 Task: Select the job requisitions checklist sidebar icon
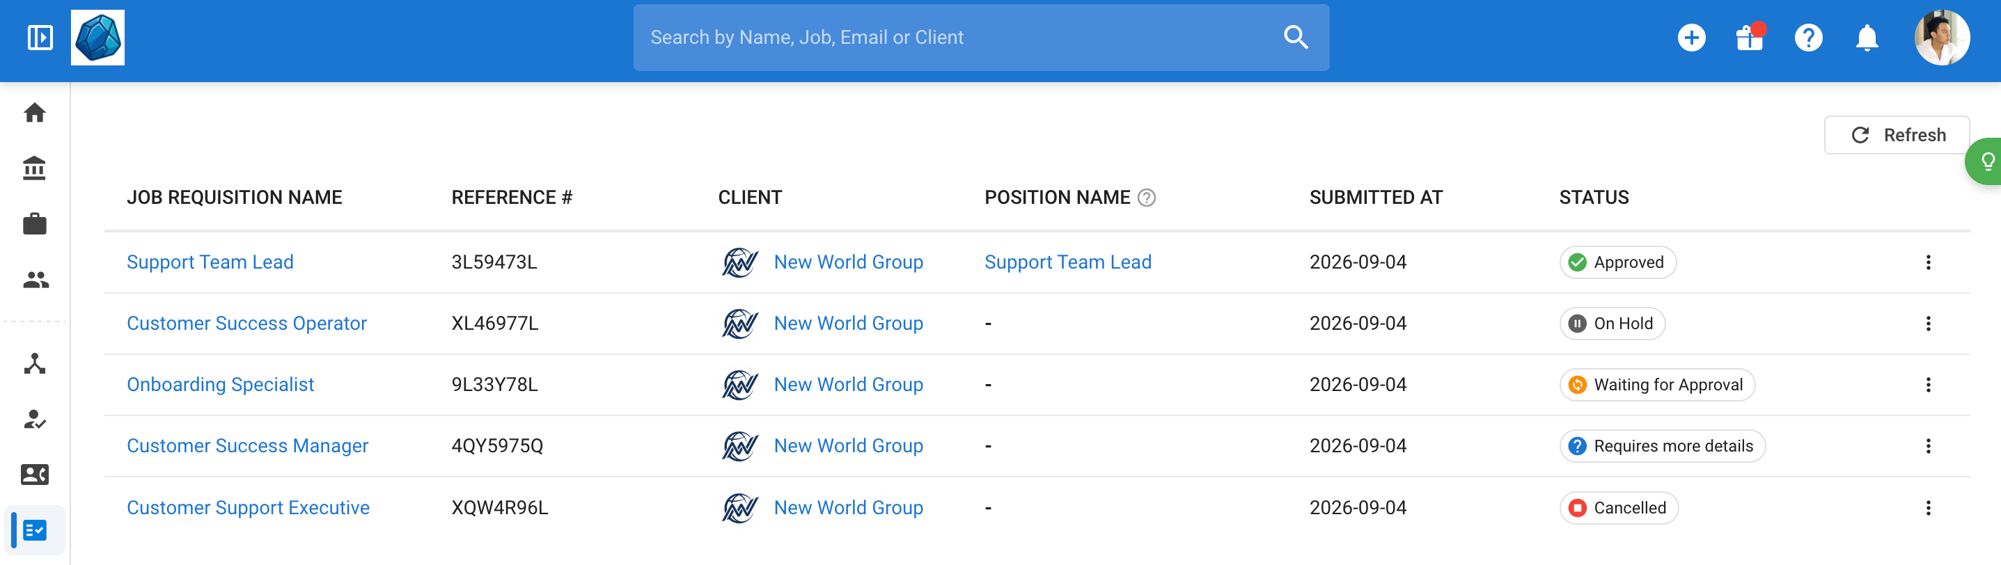(x=35, y=530)
